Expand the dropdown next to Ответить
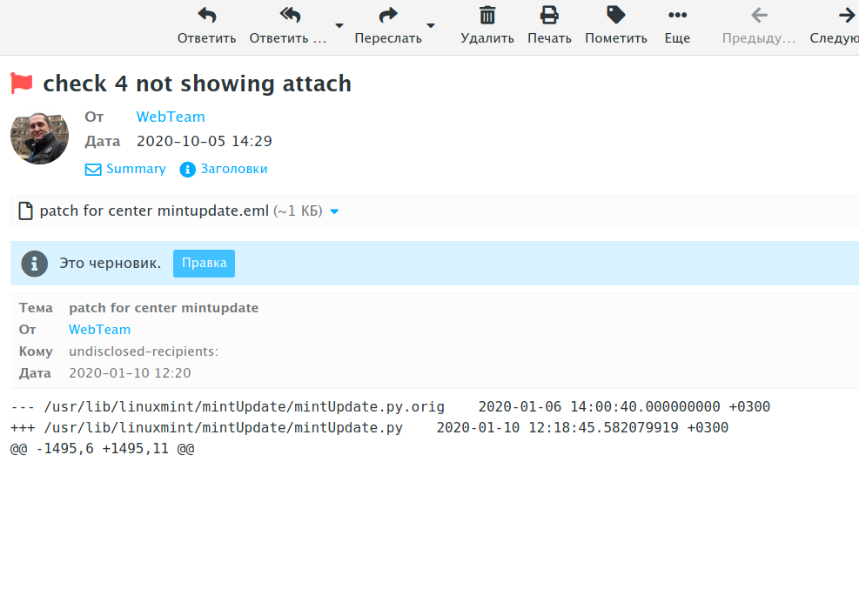The image size is (859, 589). (x=339, y=25)
